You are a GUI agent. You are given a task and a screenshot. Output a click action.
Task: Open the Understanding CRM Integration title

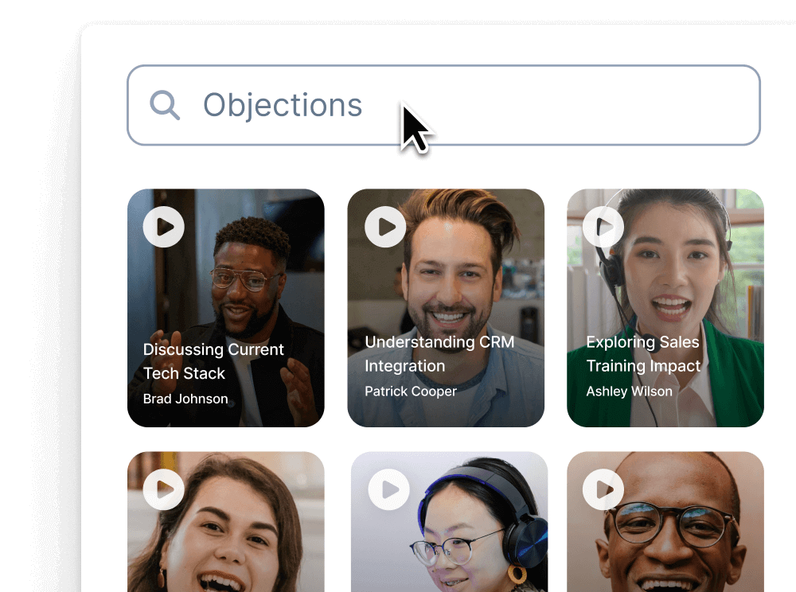(x=439, y=354)
